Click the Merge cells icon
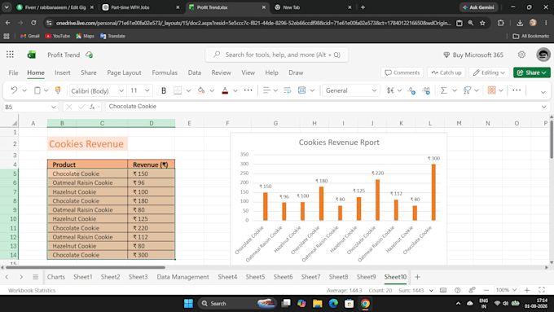 tap(301, 90)
